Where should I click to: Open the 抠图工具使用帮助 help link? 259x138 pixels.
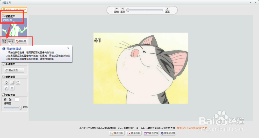pyautogui.click(x=14, y=10)
